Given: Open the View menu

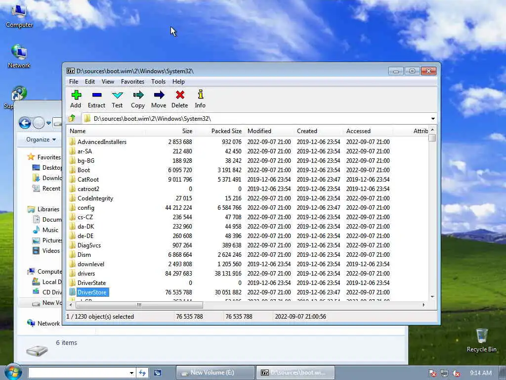Looking at the screenshot, I should pyautogui.click(x=108, y=82).
